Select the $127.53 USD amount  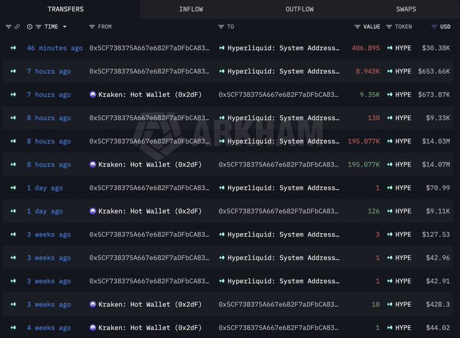pos(436,234)
